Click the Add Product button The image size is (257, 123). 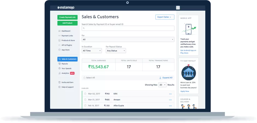(x=67, y=23)
